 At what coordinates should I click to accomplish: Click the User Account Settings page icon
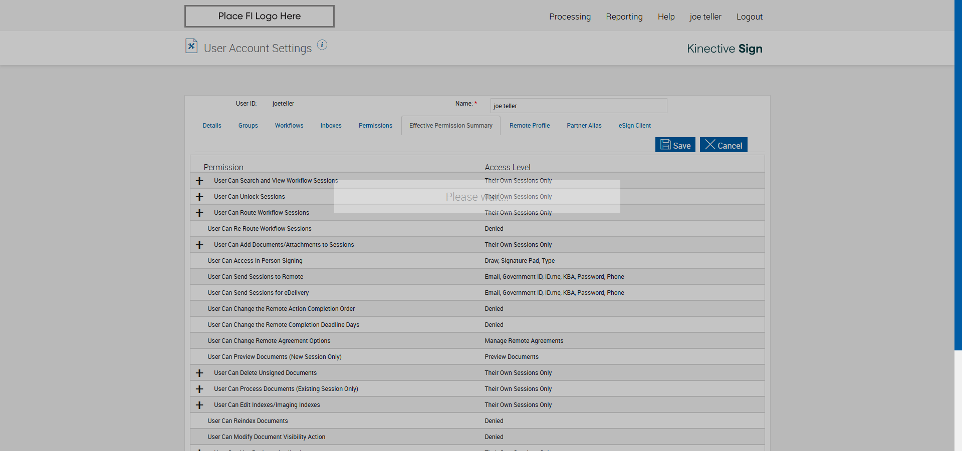pyautogui.click(x=191, y=46)
